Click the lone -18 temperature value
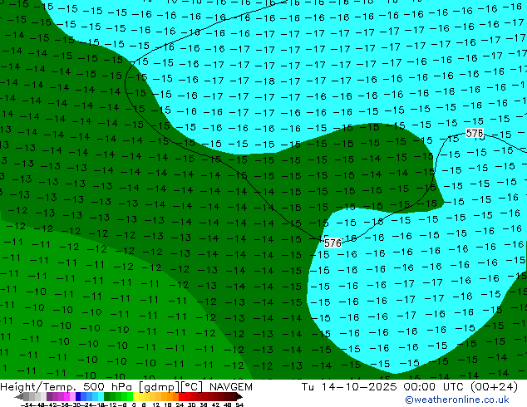Screen dimensions: 527x407 [265, 81]
